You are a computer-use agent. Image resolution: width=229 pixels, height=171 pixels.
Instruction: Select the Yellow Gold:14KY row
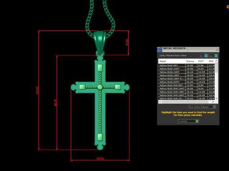187,72
